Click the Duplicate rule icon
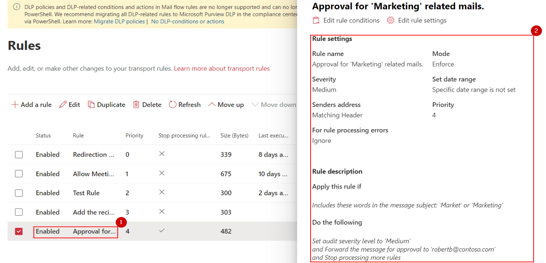This screenshot has height=263, width=546. 91,105
